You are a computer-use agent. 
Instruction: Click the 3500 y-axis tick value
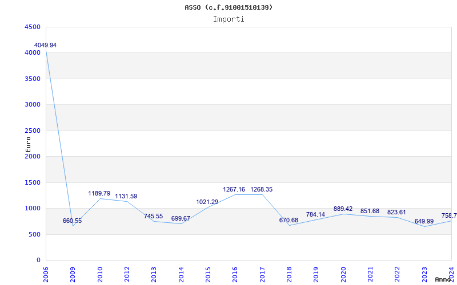[x=33, y=79]
